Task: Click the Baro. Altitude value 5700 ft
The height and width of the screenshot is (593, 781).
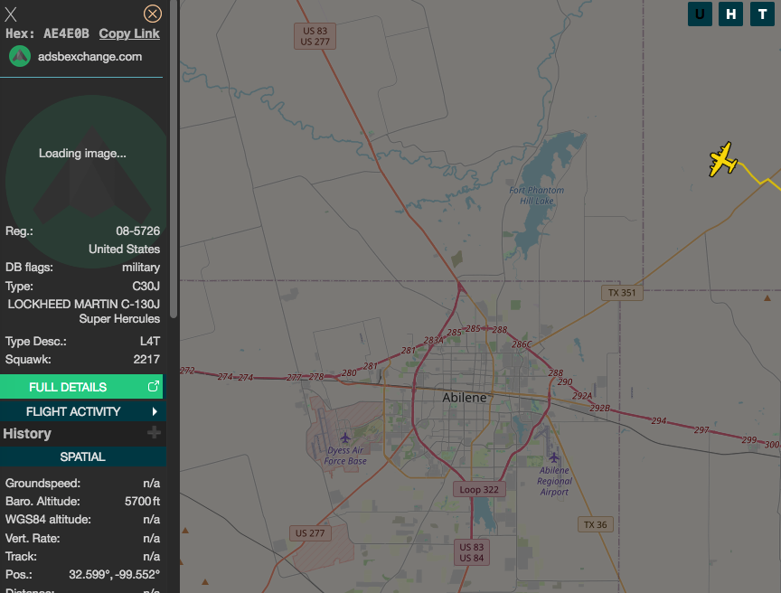Action: tap(143, 502)
